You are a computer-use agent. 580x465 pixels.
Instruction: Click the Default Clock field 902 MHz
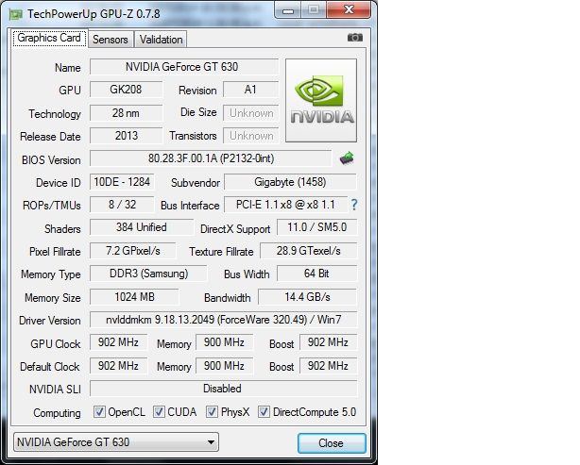coord(118,366)
